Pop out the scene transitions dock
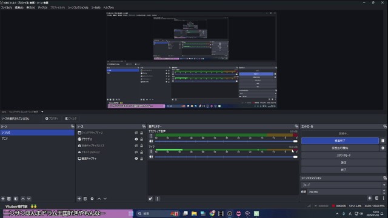388x218 pixels. (385, 178)
